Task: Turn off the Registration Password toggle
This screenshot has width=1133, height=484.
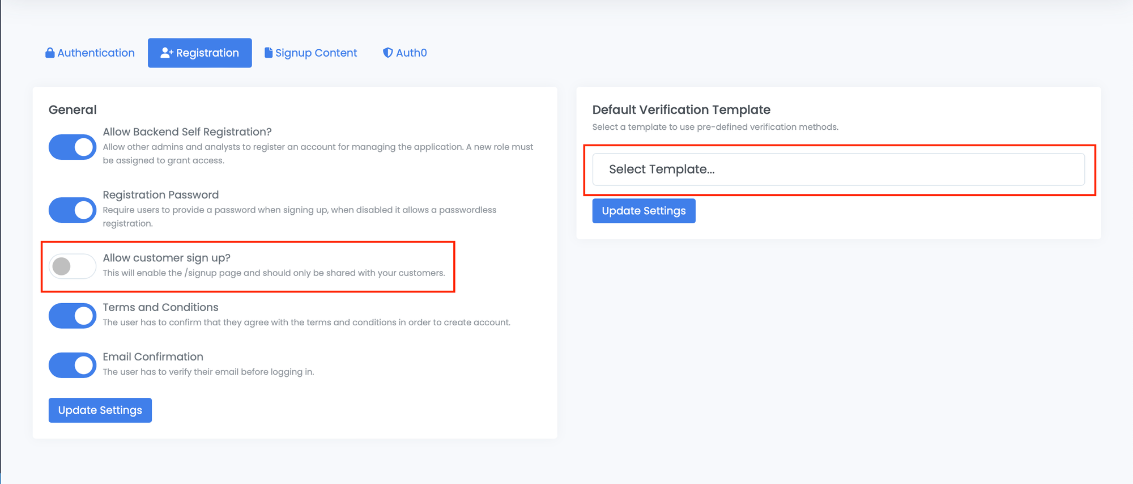Action: click(73, 210)
